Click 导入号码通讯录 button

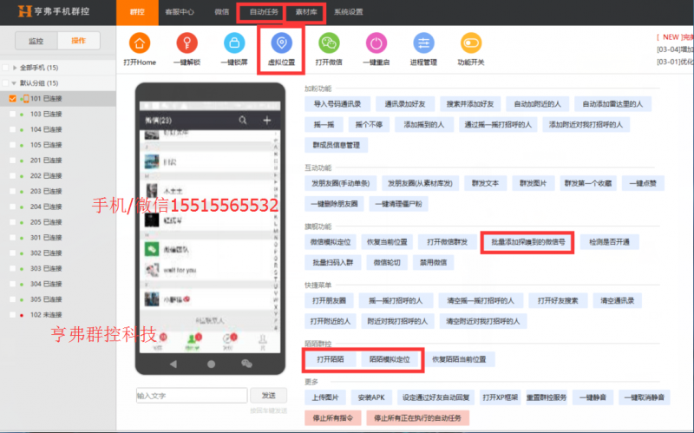[x=337, y=104]
